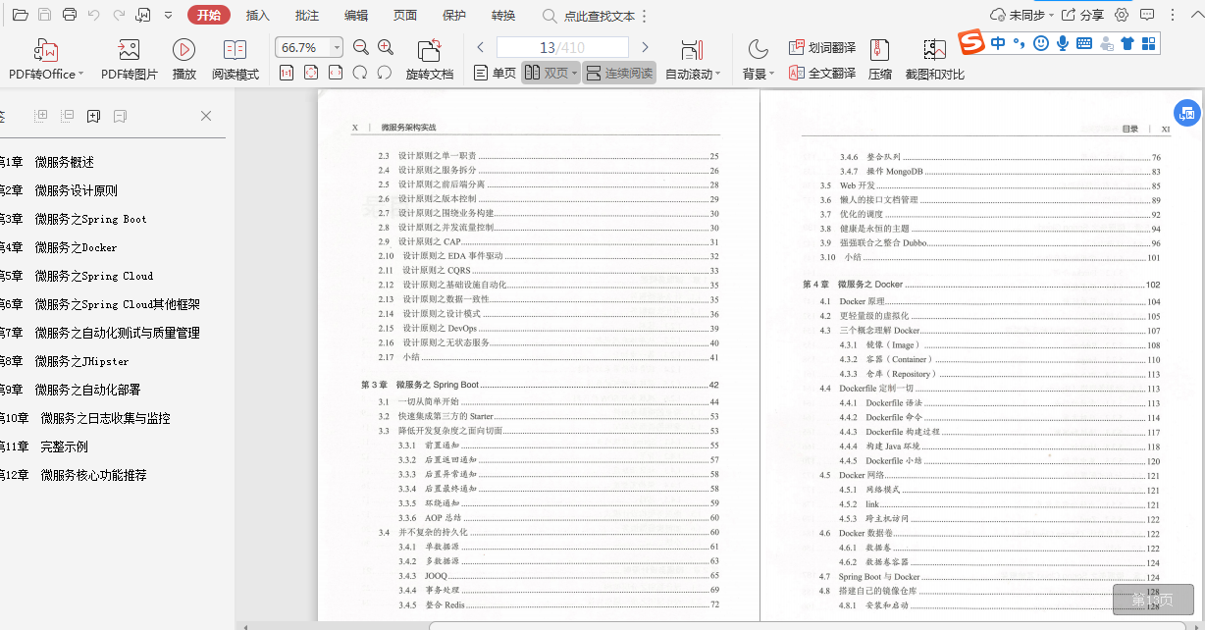This screenshot has height=630, width=1205.
Task: Click the add bookmark icon in the sidebar
Action: [x=94, y=116]
